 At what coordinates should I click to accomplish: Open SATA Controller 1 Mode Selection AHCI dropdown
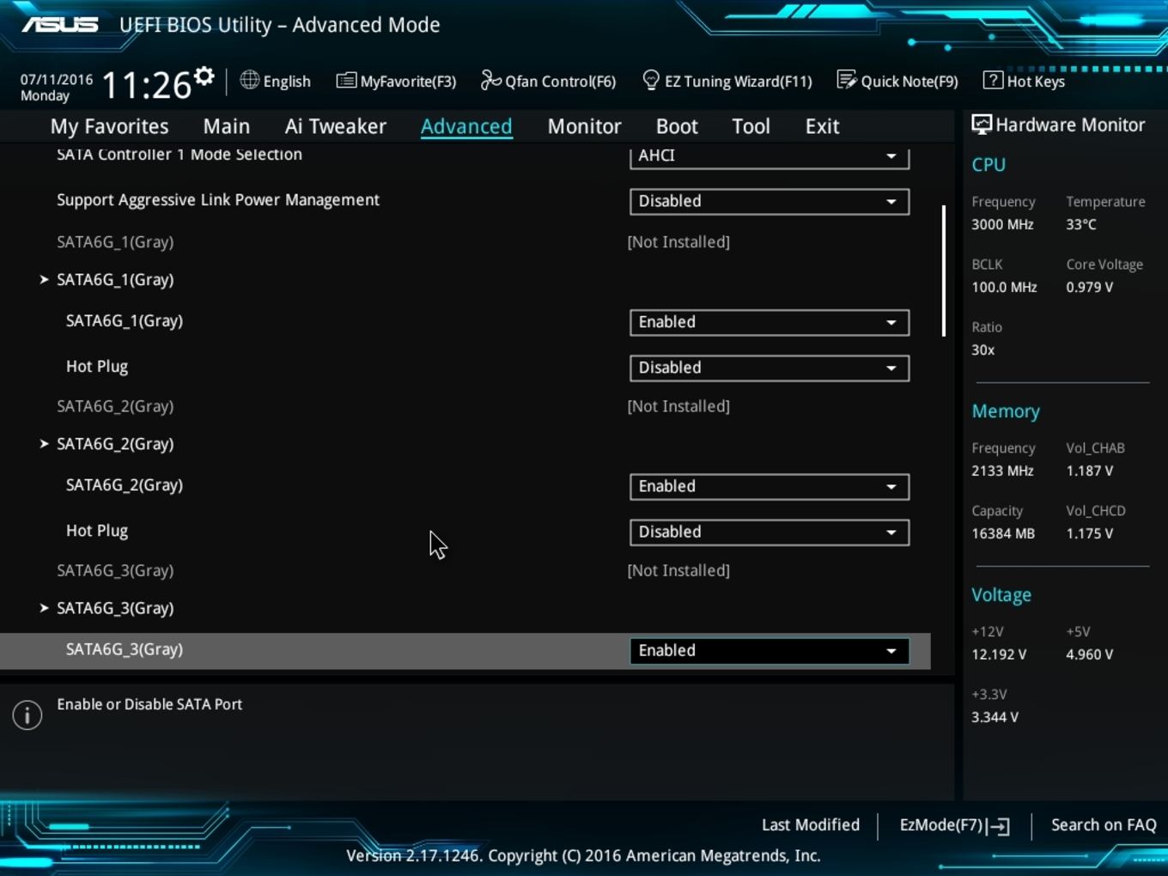pos(770,156)
